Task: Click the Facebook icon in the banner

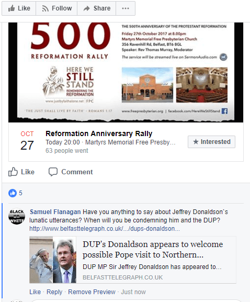Action: (224, 111)
